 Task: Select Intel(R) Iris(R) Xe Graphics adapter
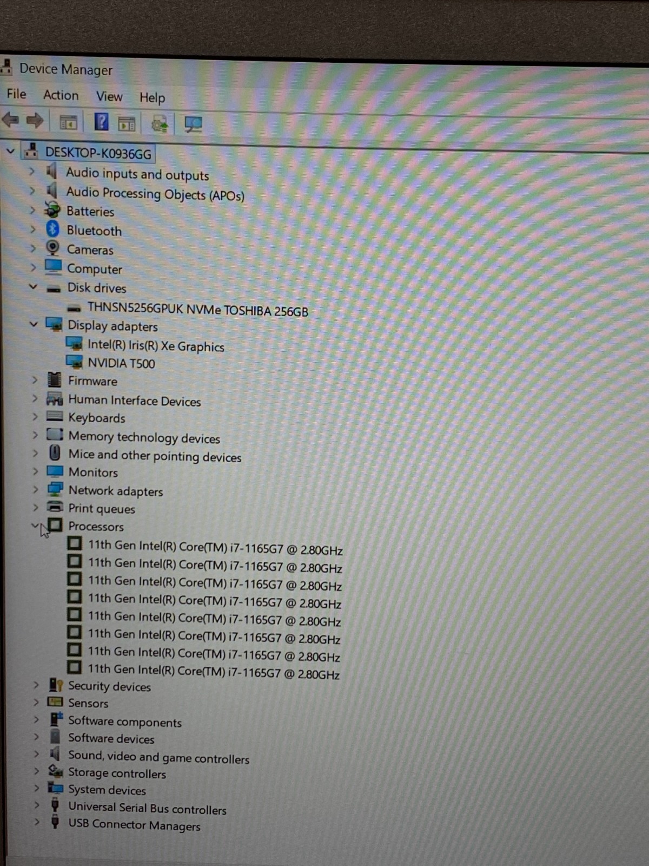[156, 345]
